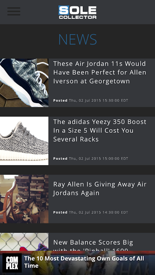Screen dimensions: 155x275
Task: Read 'Ray Allen Is Giving Away Air Jordans Again'
Action: (x=100, y=188)
